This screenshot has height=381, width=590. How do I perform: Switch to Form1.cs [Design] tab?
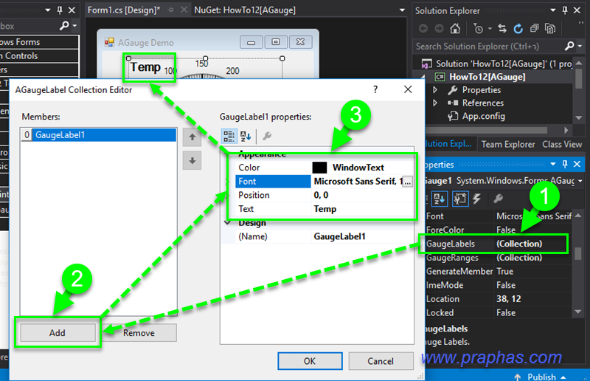click(x=124, y=10)
